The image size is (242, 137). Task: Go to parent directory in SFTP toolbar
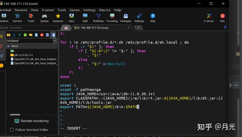tap(9, 35)
